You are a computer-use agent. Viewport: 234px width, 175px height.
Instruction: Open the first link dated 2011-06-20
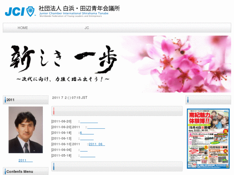pos(89,121)
